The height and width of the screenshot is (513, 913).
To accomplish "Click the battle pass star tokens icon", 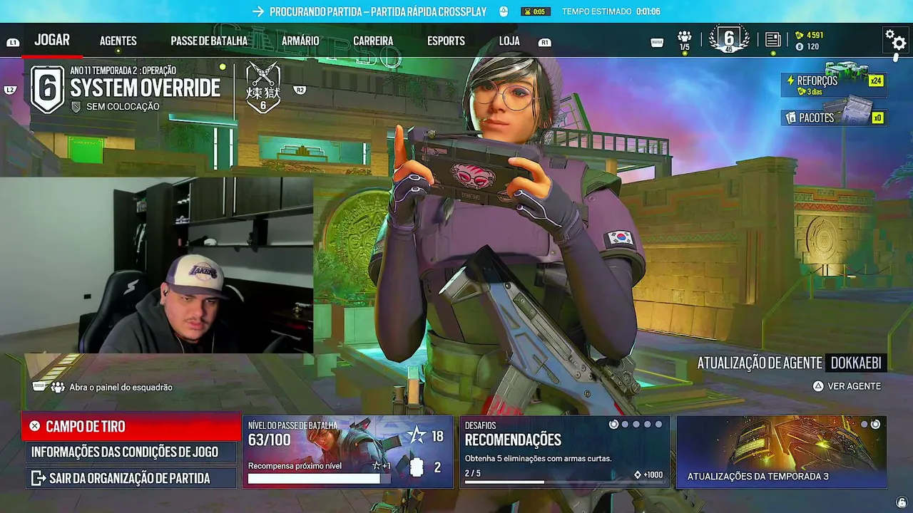I will pos(416,435).
